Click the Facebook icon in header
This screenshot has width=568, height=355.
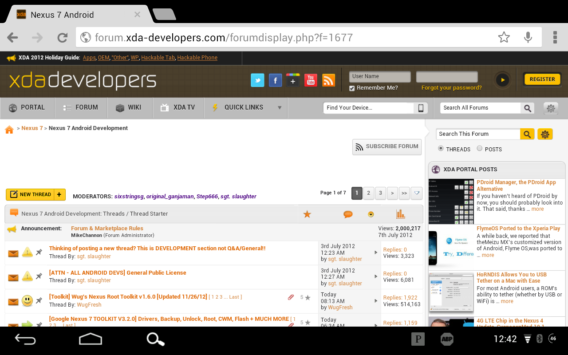pos(275,80)
